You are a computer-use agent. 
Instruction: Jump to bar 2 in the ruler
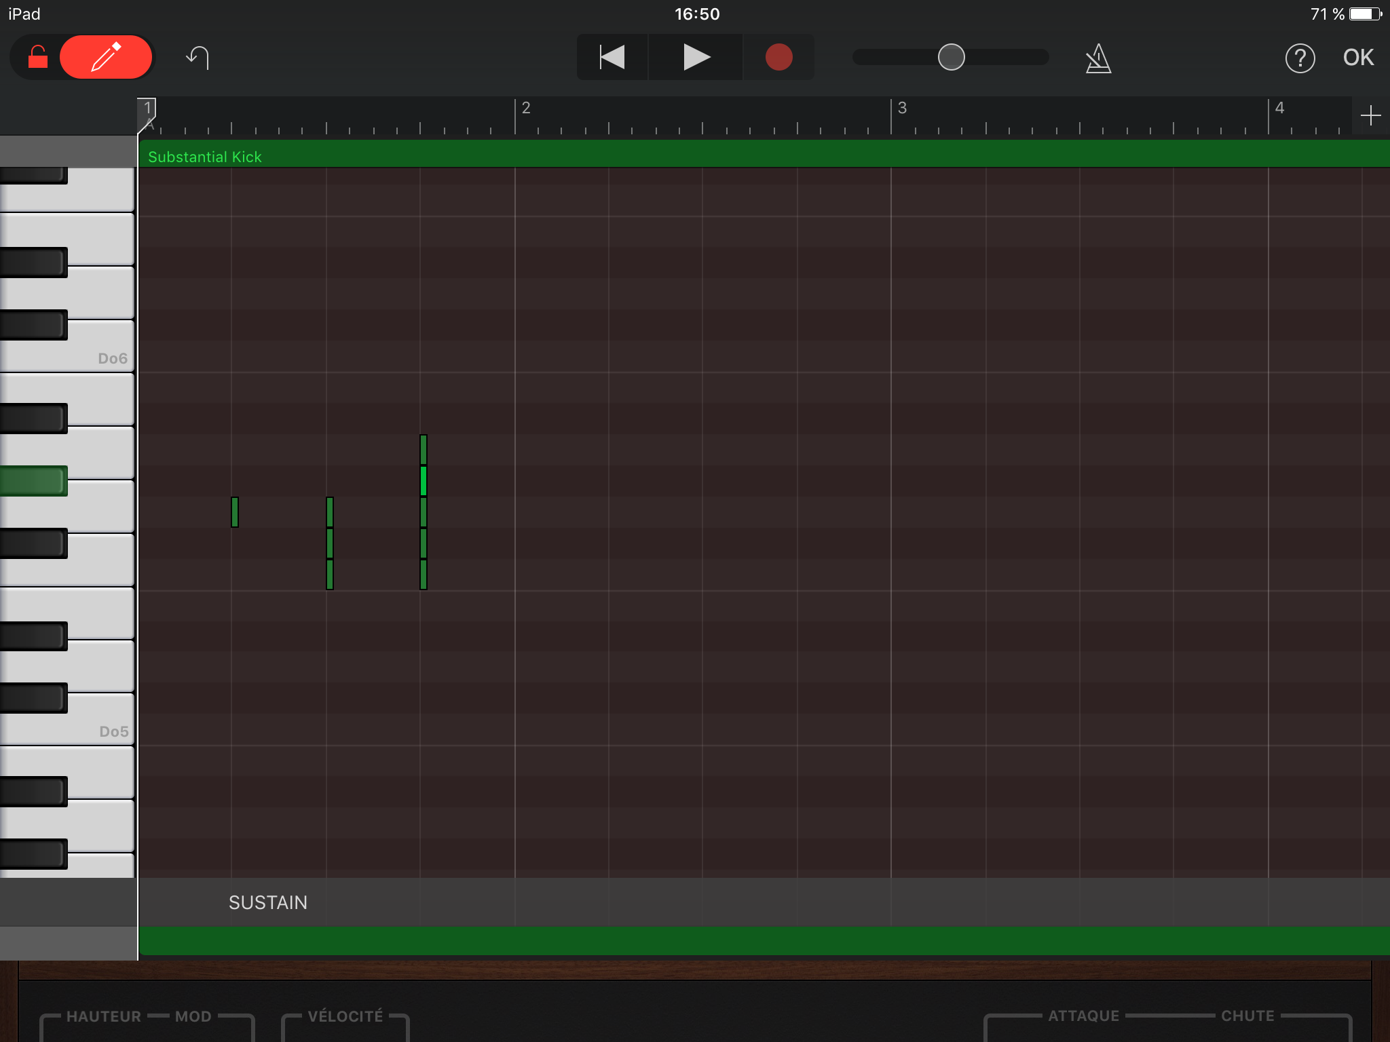click(x=526, y=109)
